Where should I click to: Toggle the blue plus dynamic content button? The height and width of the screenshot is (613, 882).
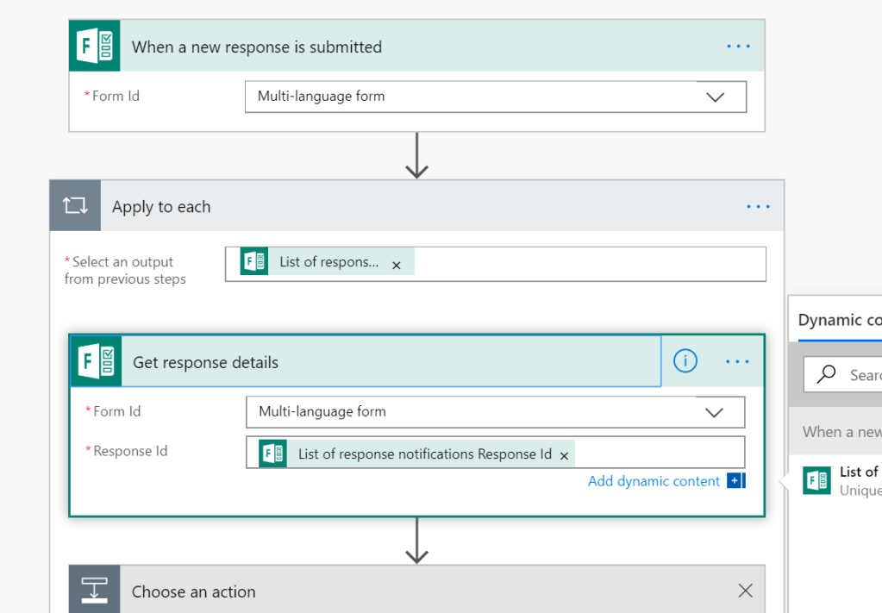735,481
